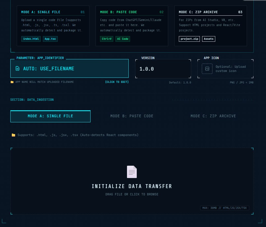Click folder icon beside app name hint

pyautogui.click(x=12, y=82)
